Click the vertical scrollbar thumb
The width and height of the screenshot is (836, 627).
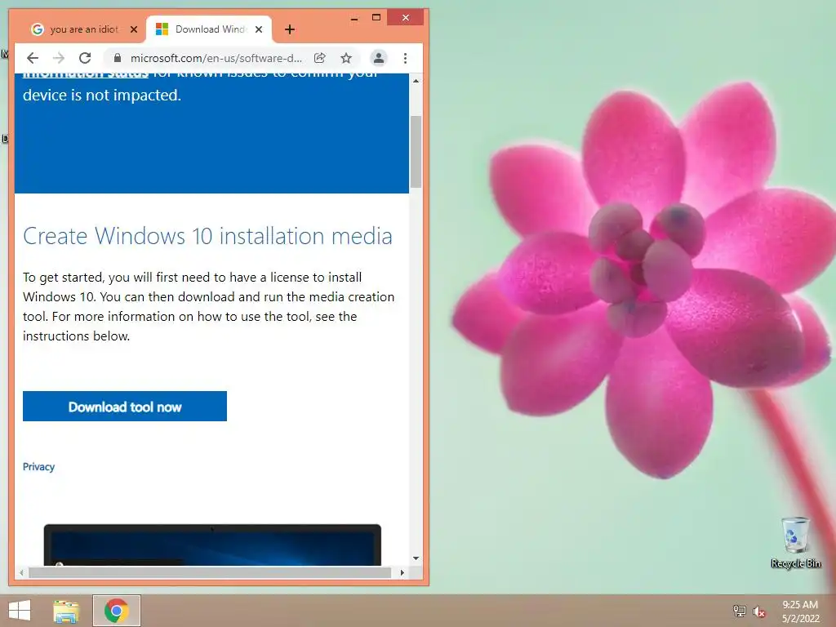coord(416,151)
